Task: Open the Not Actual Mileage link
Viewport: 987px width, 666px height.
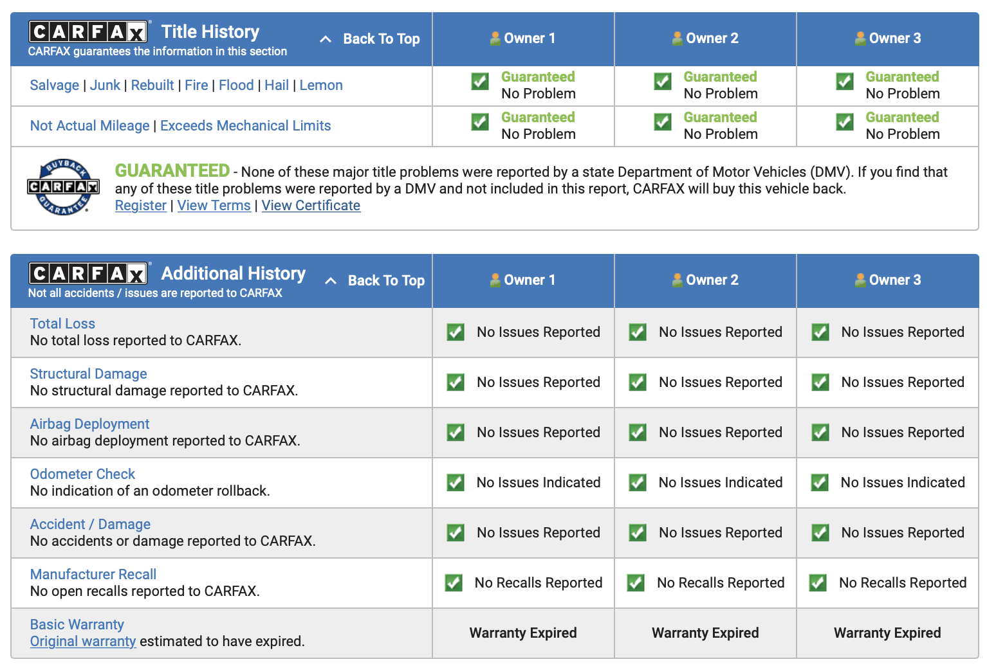Action: (x=90, y=125)
